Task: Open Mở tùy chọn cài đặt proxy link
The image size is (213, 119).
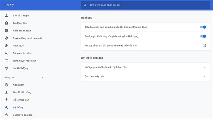Action: point(111,45)
